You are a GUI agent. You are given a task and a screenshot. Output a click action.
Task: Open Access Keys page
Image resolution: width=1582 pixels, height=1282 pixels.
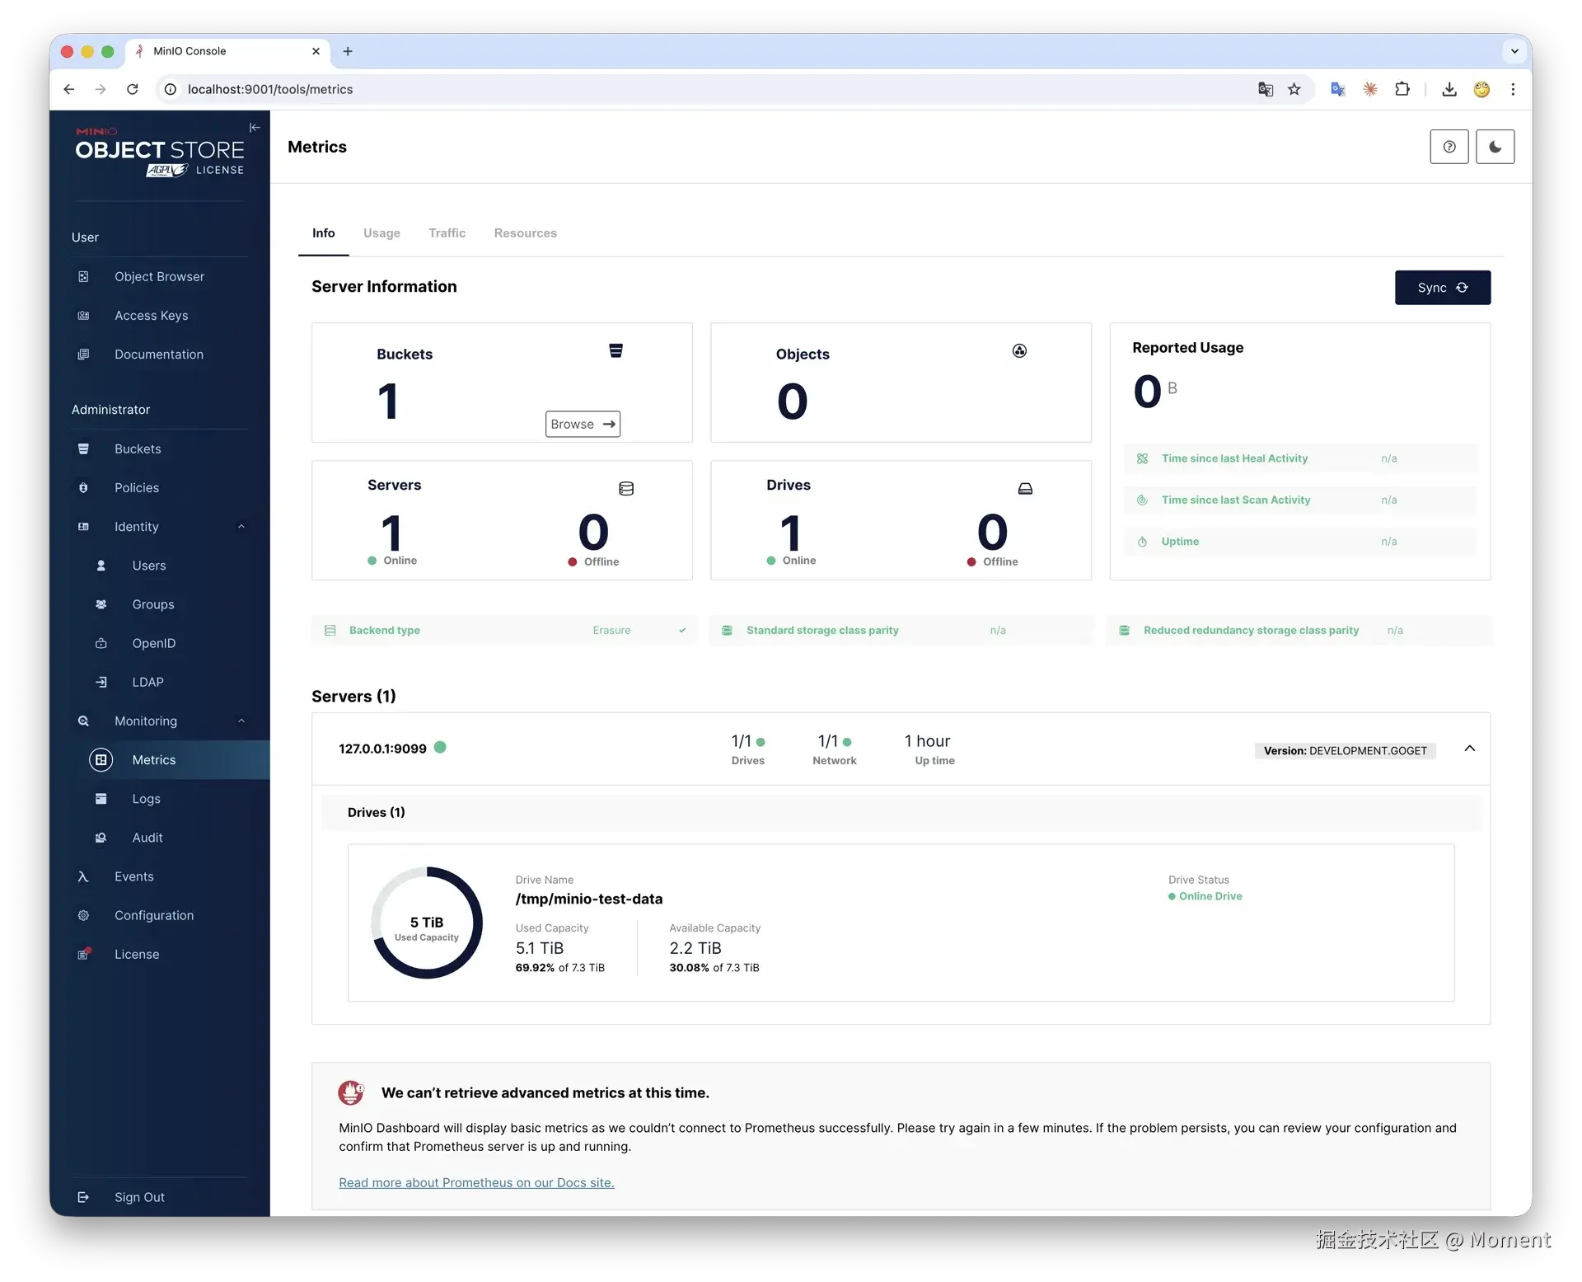tap(151, 316)
